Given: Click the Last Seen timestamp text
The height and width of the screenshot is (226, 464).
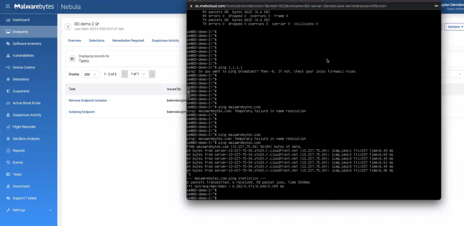Looking at the screenshot, I should [x=99, y=29].
